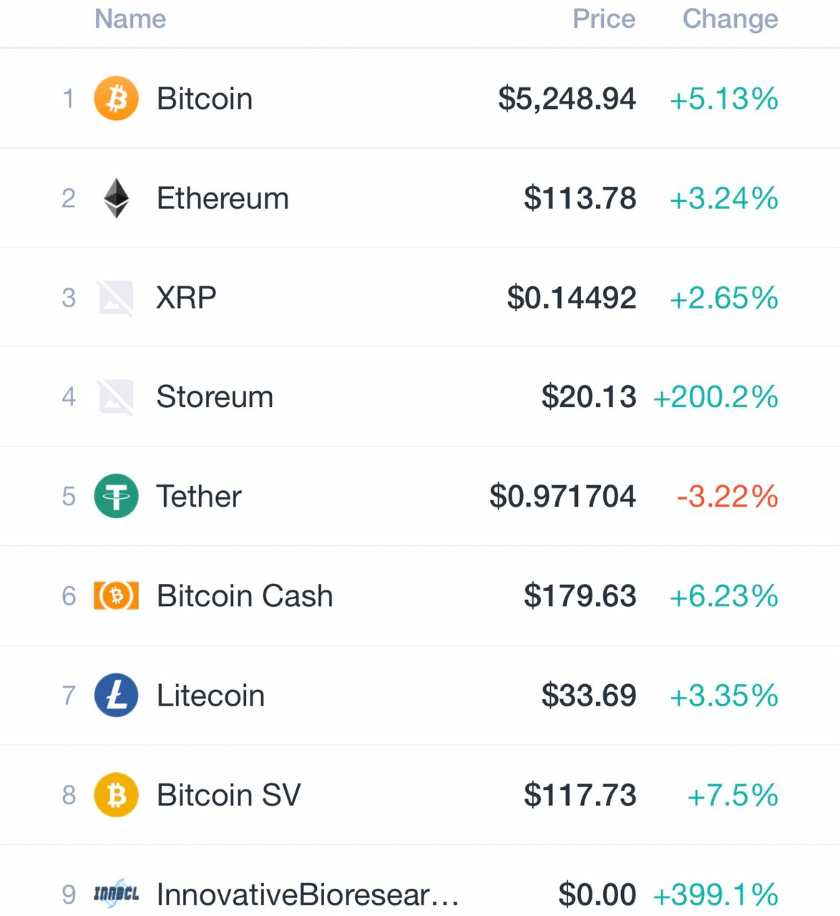Image resolution: width=840 pixels, height=916 pixels.
Task: Open the InnovativeBioresear… coin name
Action: [x=308, y=895]
